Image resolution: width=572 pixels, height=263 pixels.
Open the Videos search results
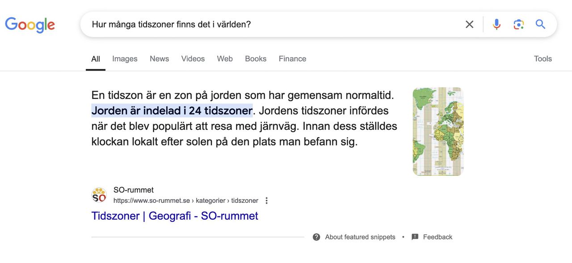click(x=193, y=58)
